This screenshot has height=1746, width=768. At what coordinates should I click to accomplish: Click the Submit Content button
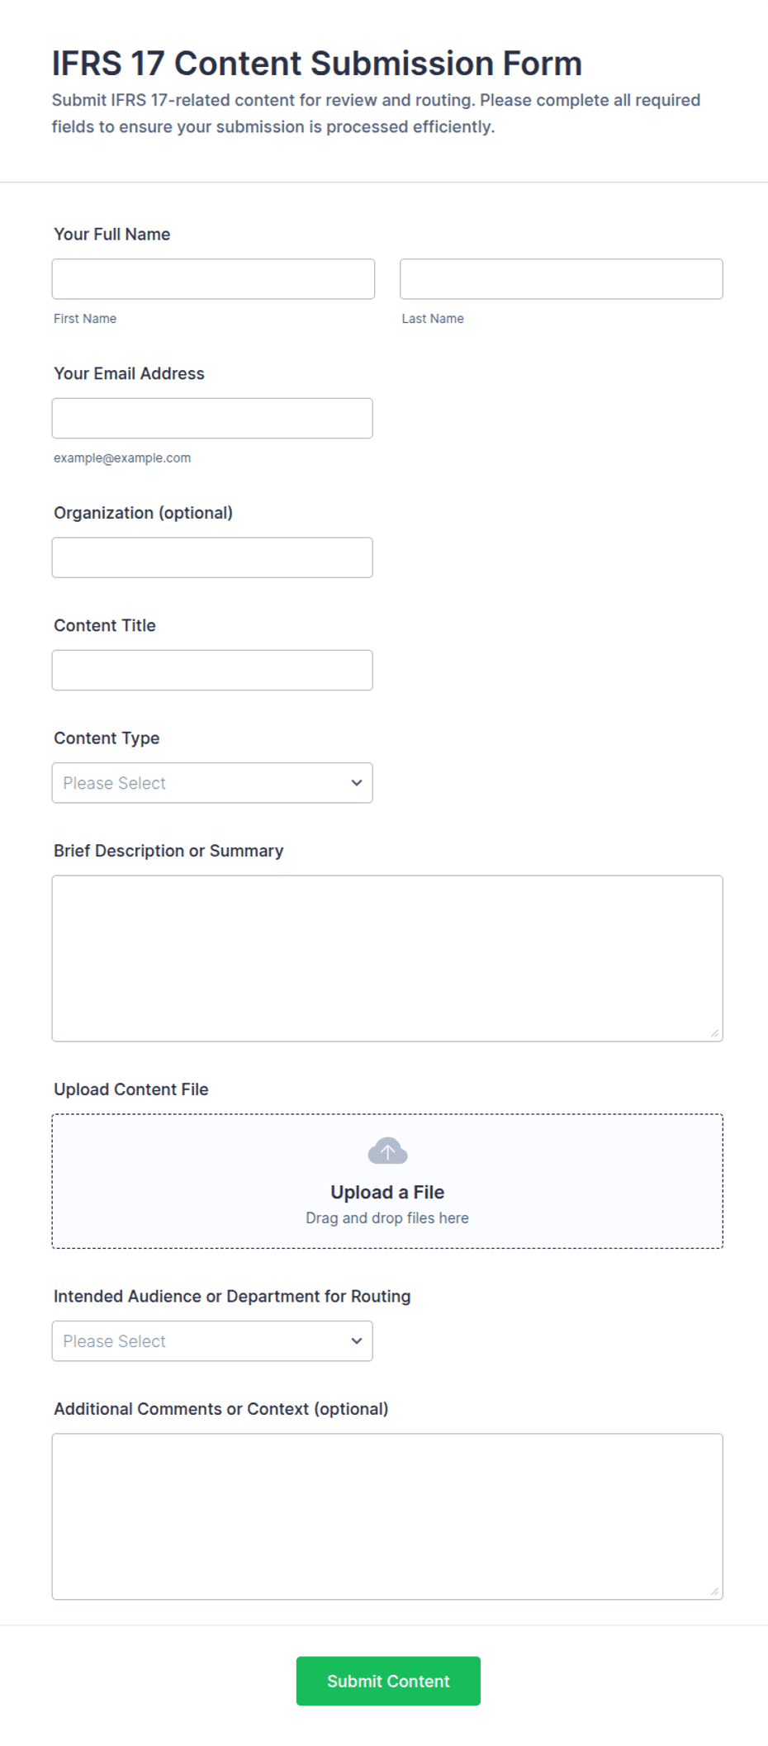pos(388,1681)
